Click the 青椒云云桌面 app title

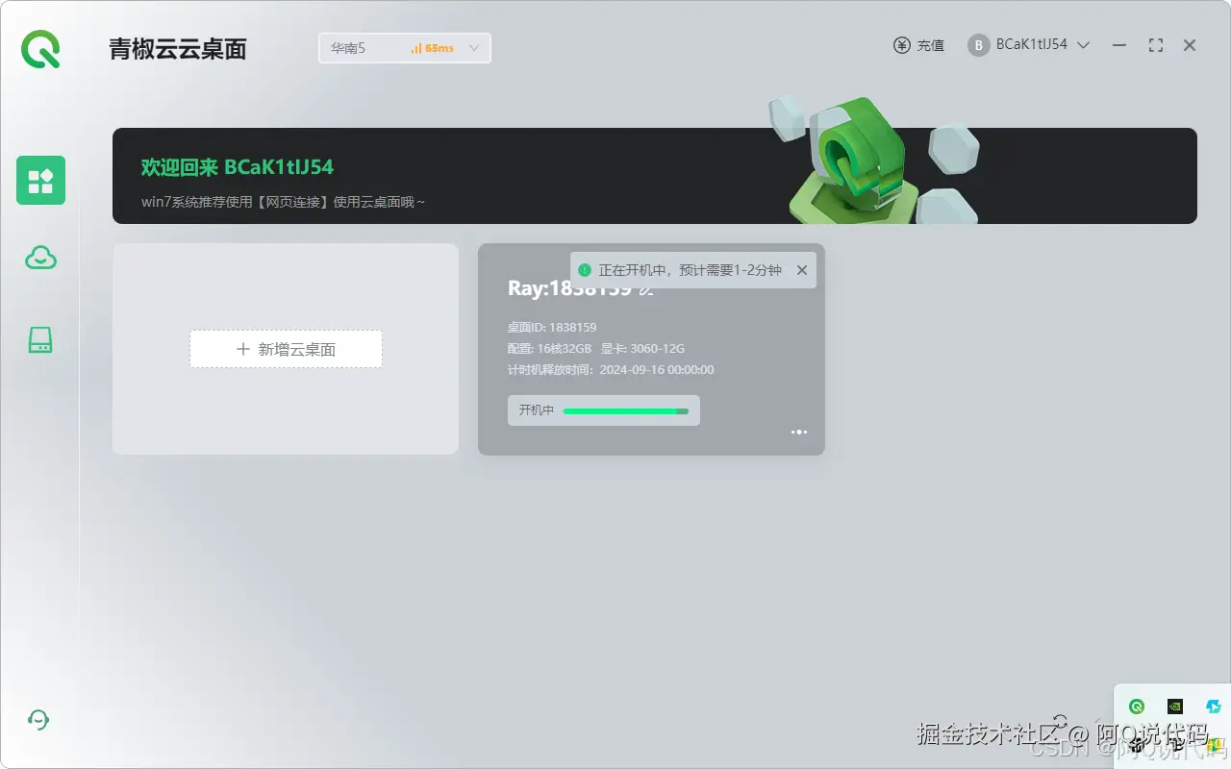[178, 49]
